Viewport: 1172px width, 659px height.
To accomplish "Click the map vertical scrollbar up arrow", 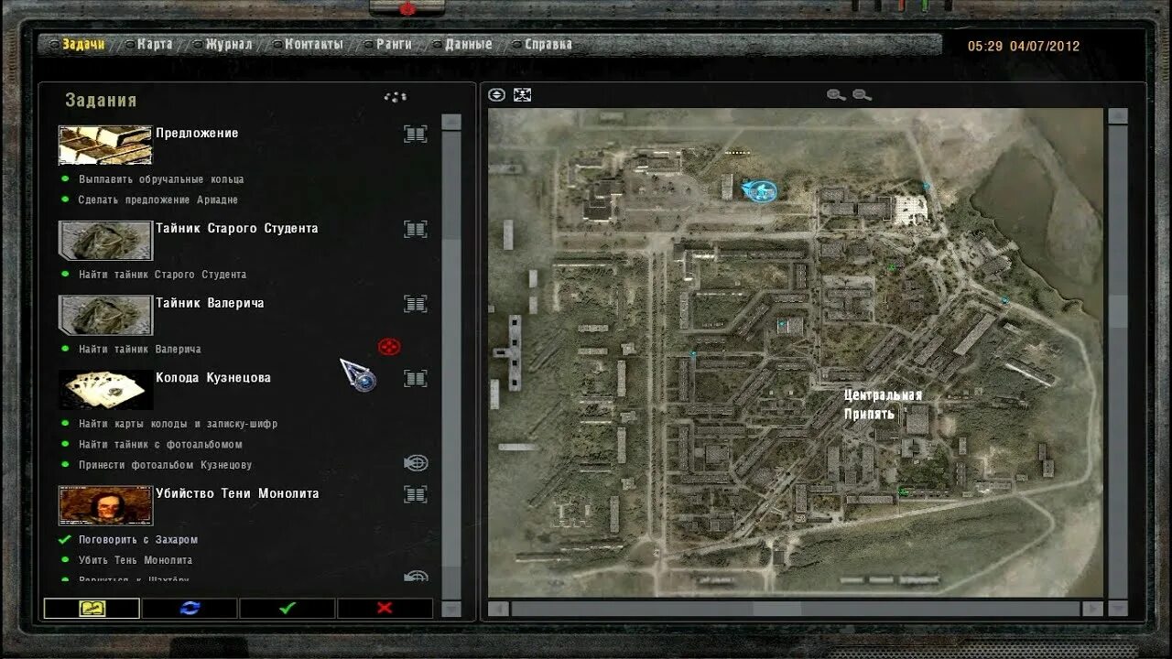I will coord(1118,116).
